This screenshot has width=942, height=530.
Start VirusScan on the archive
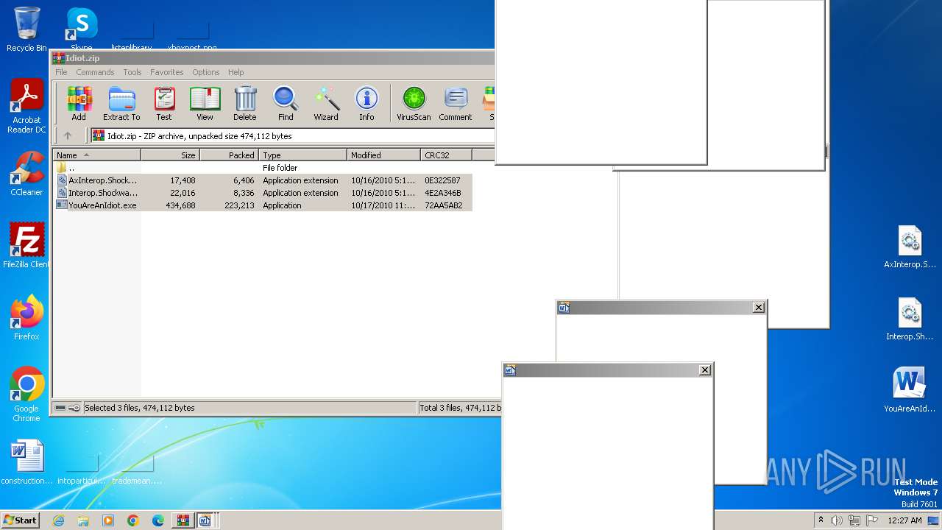[x=414, y=103]
